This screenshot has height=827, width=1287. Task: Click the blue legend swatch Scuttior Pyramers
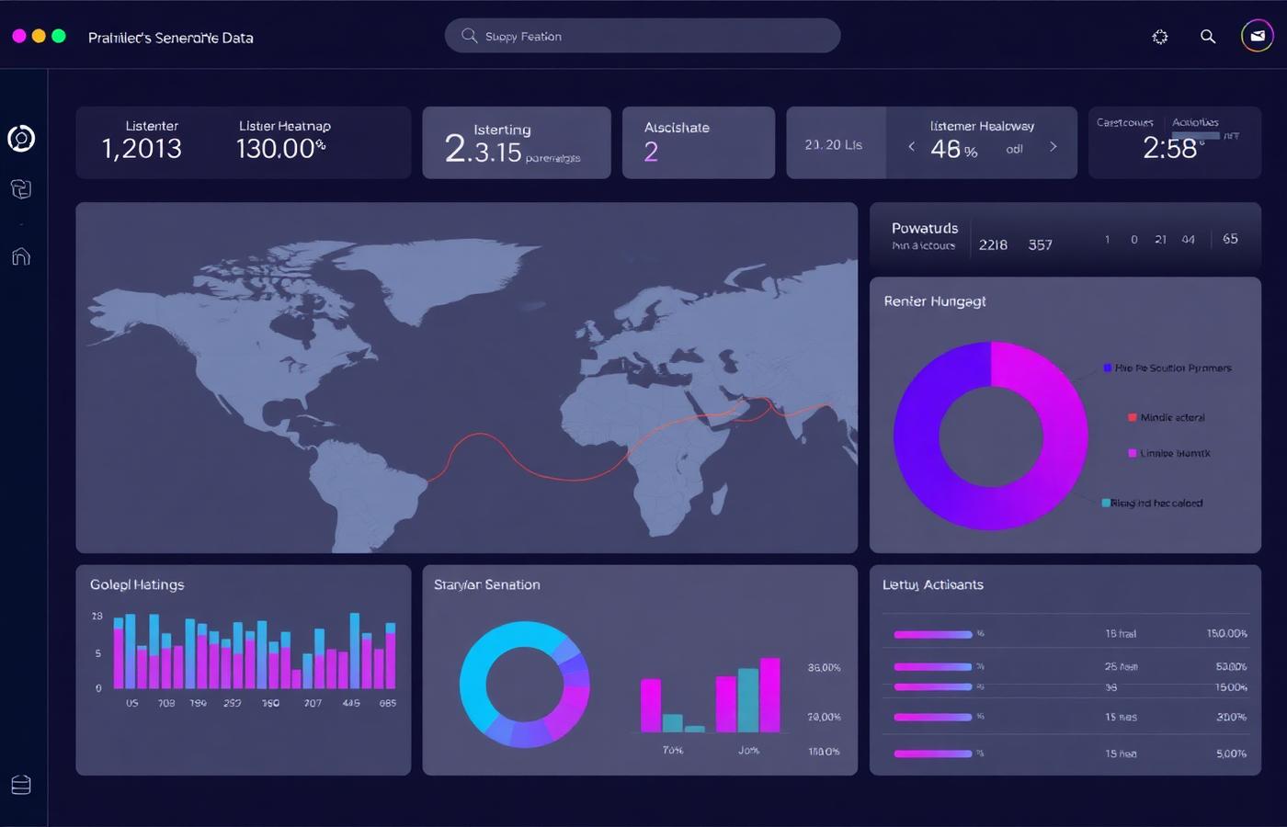click(x=1108, y=368)
